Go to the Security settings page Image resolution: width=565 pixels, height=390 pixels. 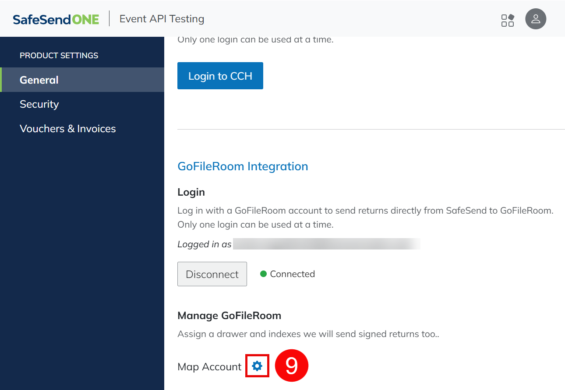tap(39, 104)
